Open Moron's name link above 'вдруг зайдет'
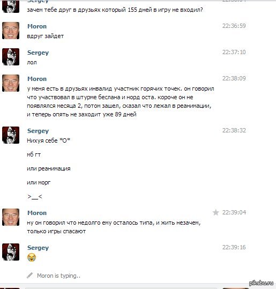Image resolution: width=276 pixels, height=289 pixels. (x=37, y=26)
